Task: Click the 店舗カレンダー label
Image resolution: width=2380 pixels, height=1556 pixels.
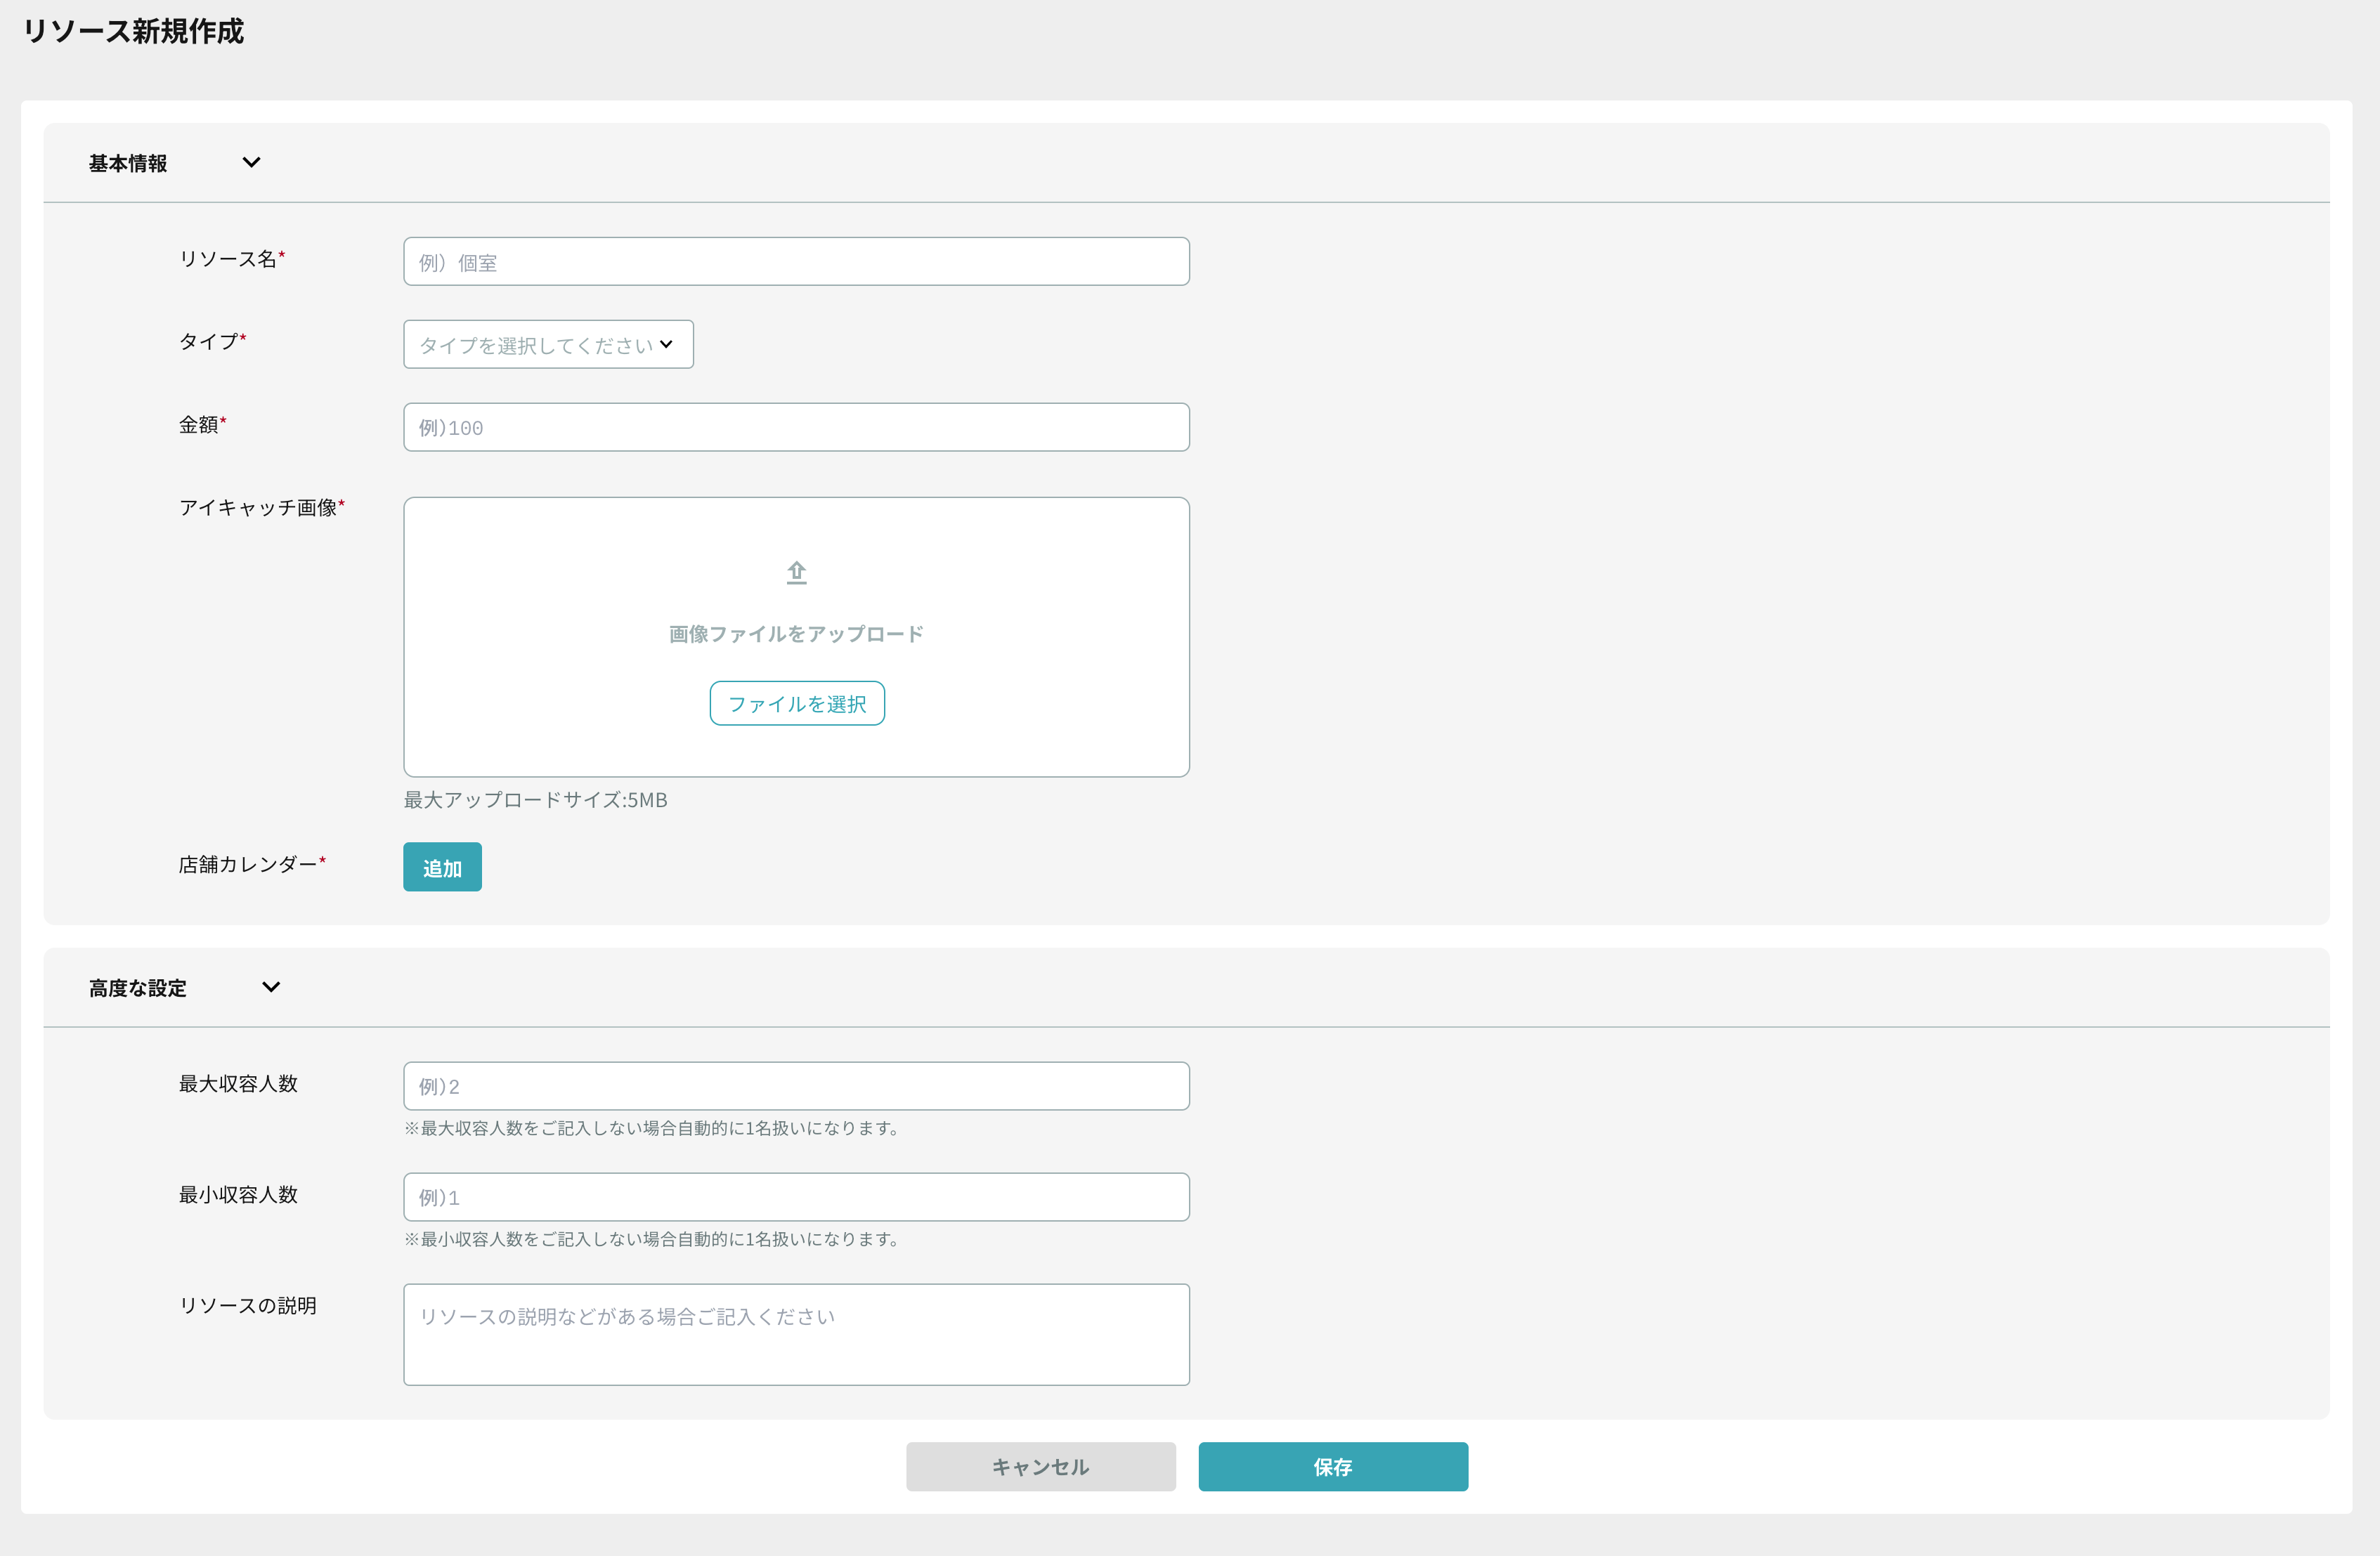Action: click(x=252, y=864)
